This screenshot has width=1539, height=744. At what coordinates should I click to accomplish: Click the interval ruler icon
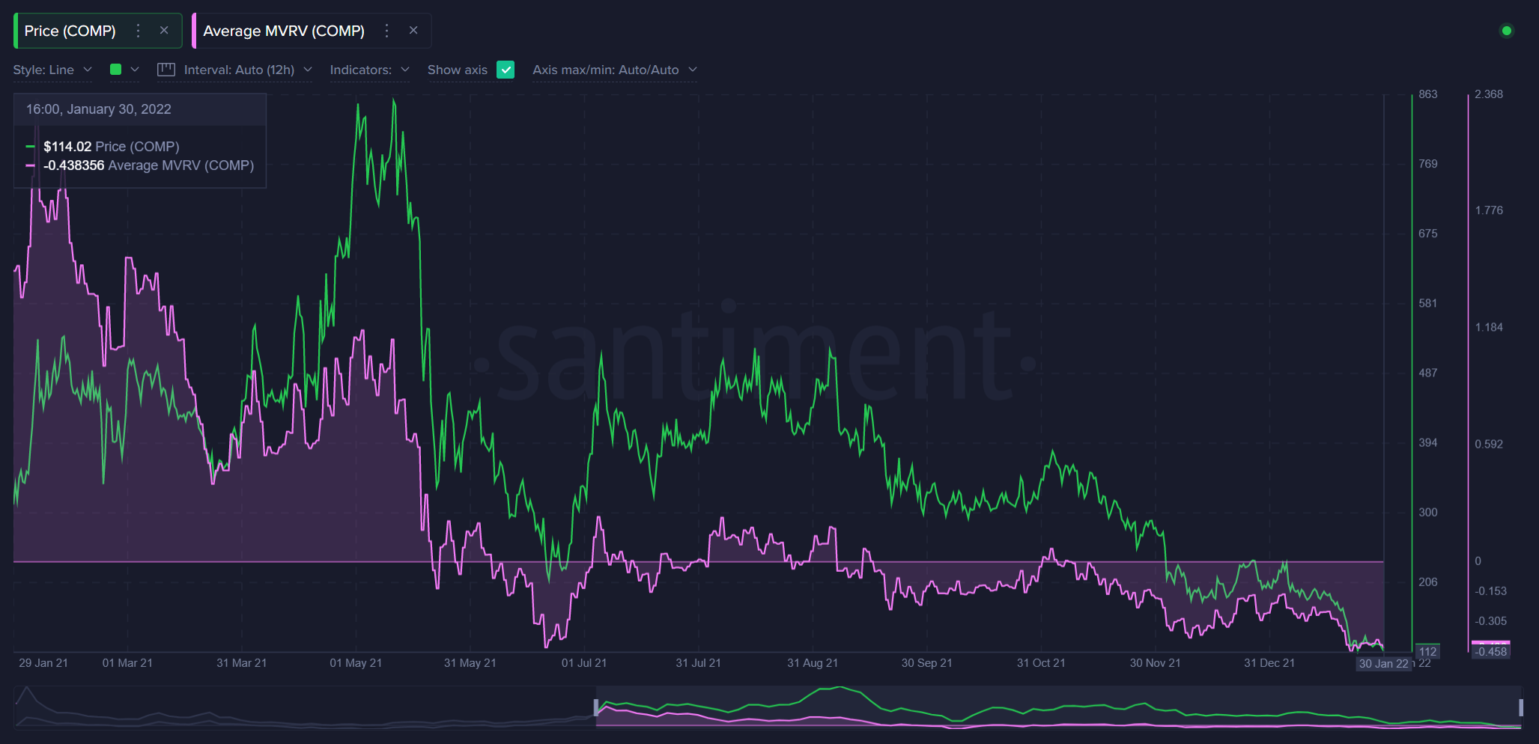pyautogui.click(x=166, y=70)
